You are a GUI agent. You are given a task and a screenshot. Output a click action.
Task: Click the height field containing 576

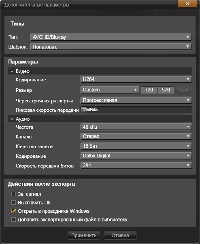[166, 90]
